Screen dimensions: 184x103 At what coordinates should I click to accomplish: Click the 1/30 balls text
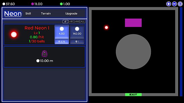[37, 41]
